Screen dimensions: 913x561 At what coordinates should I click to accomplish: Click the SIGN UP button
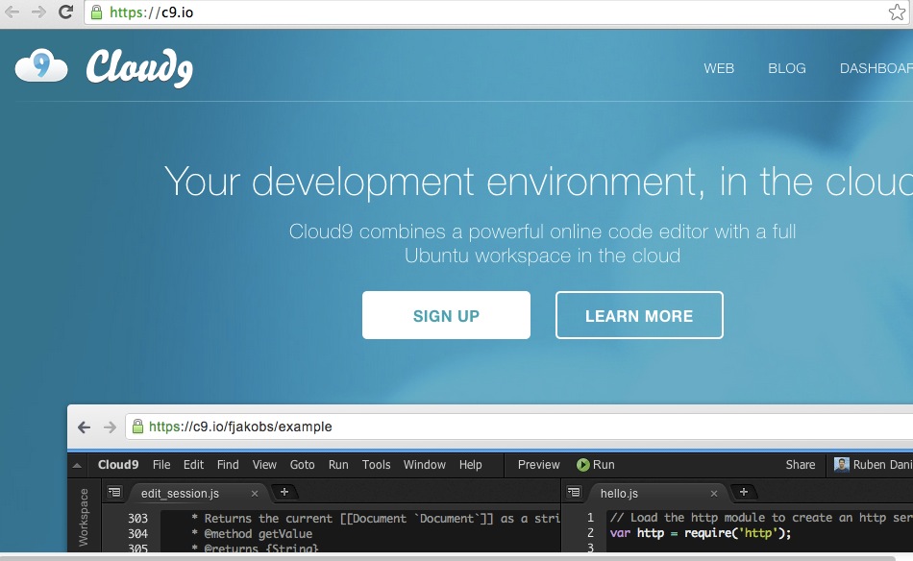pos(446,315)
